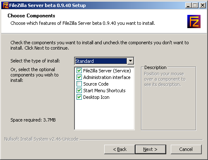
Task: Maximize the setup window
Action: pyautogui.click(x=195, y=5)
